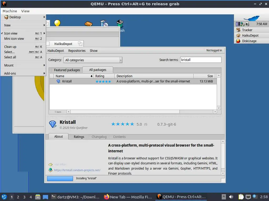Open the QEMU View menu

point(25,11)
